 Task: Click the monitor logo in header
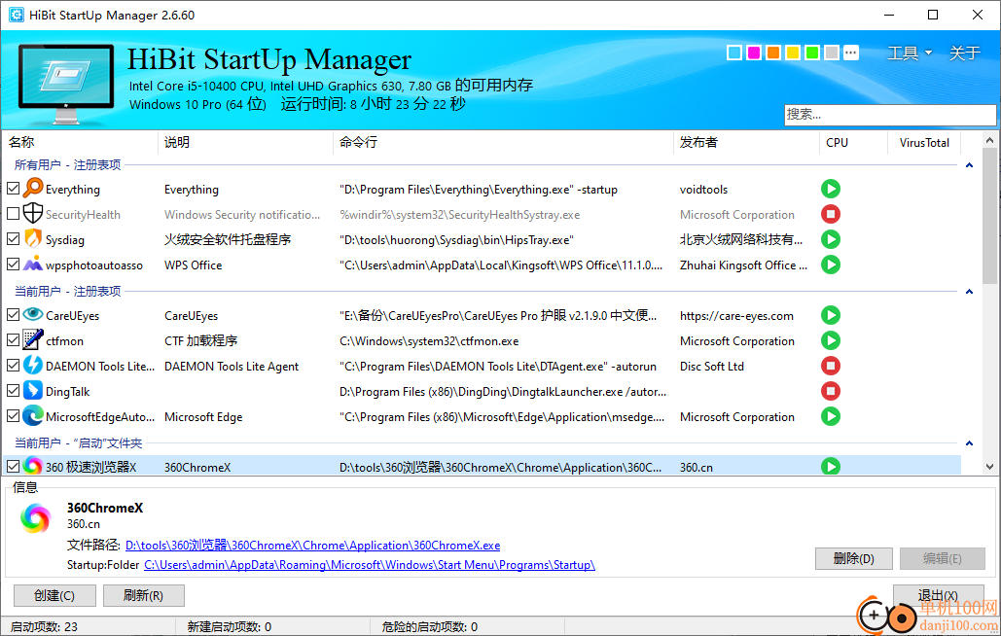(x=66, y=84)
